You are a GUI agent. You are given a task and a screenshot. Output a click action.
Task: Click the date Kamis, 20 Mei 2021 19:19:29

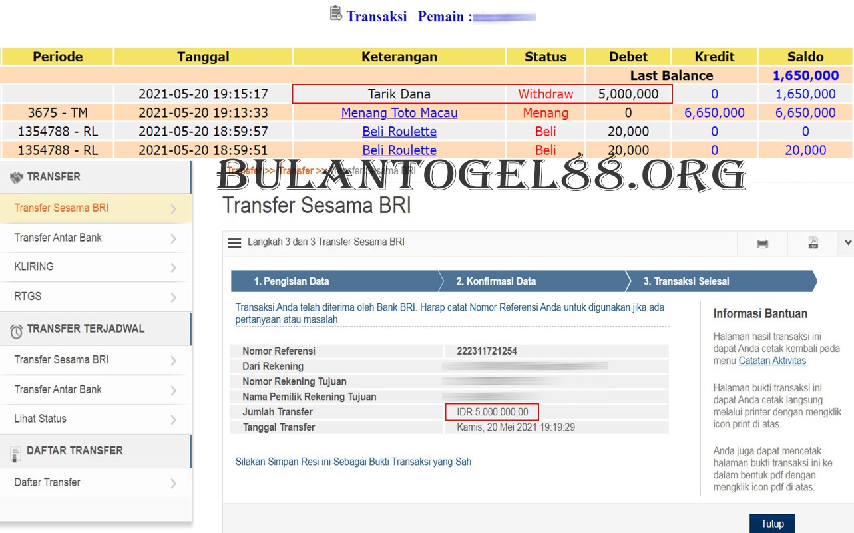click(516, 427)
